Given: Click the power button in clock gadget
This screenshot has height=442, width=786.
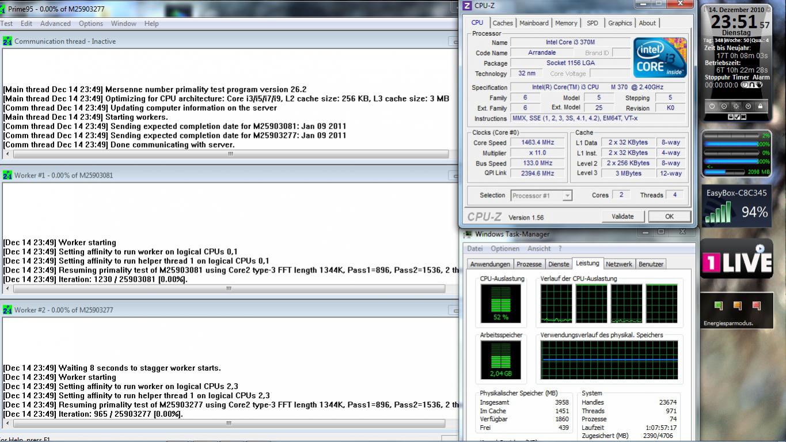Looking at the screenshot, I should point(712,106).
